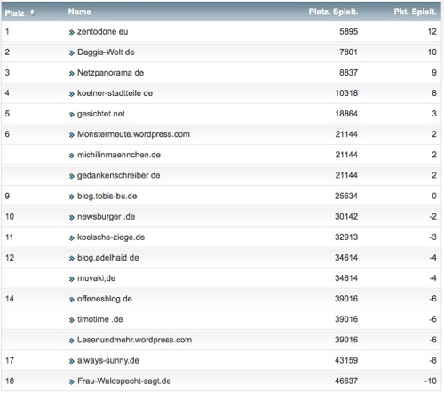Image resolution: width=444 pixels, height=393 pixels.
Task: Click the arrow icon before newsburger .de
Action: point(71,218)
